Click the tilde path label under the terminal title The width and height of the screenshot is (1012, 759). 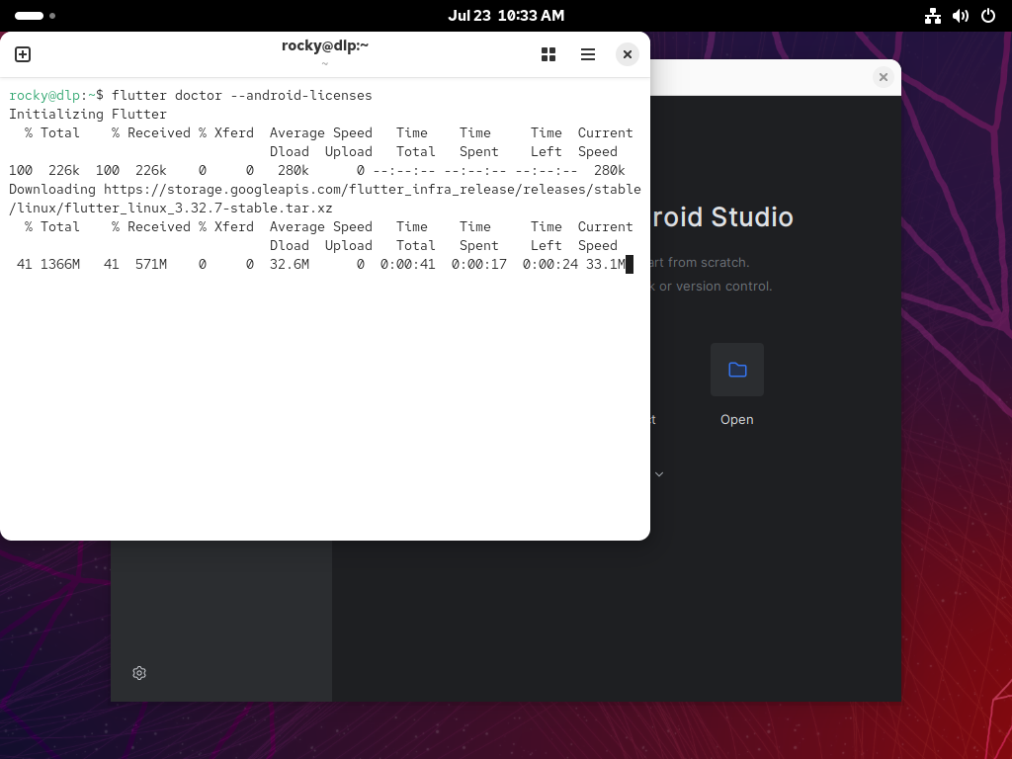point(324,62)
